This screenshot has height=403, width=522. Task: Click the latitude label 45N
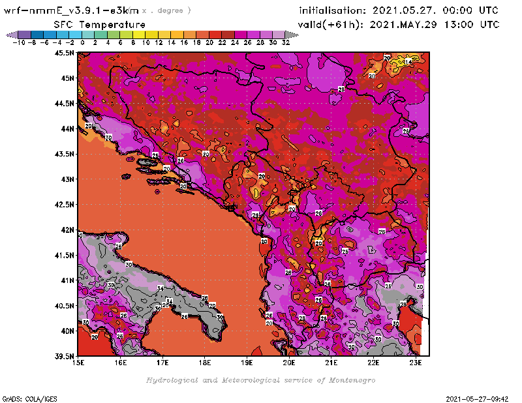(67, 78)
